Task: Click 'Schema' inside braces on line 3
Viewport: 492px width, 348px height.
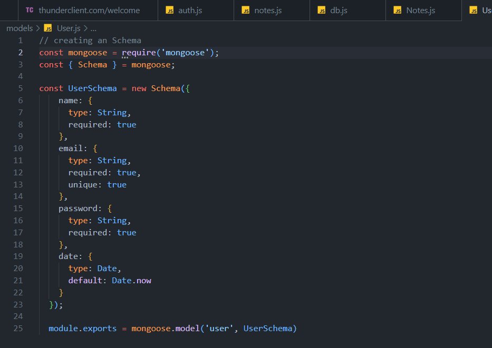Action: click(93, 65)
